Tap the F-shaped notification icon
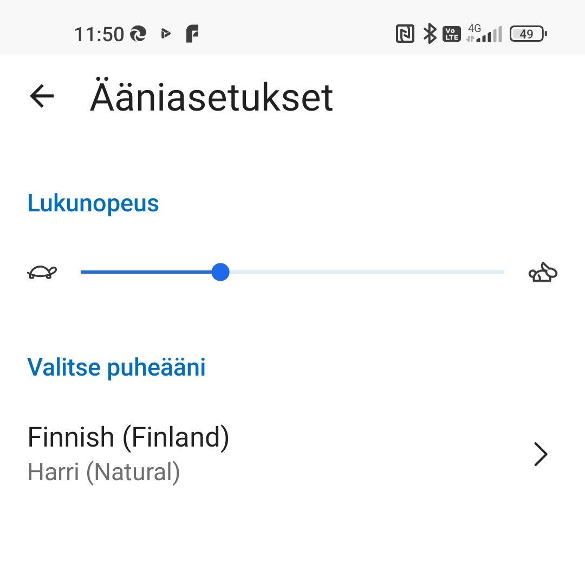Screen dimensions: 585x562 point(192,35)
